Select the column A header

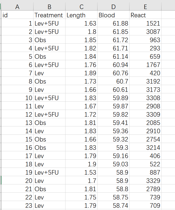pyautogui.click(x=17, y=7)
